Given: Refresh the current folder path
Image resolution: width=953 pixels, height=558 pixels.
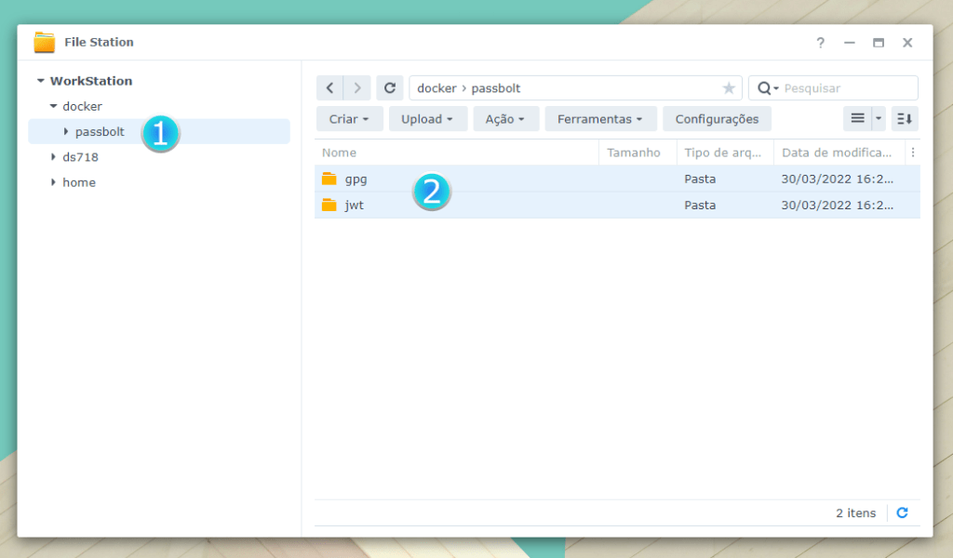Looking at the screenshot, I should (390, 88).
